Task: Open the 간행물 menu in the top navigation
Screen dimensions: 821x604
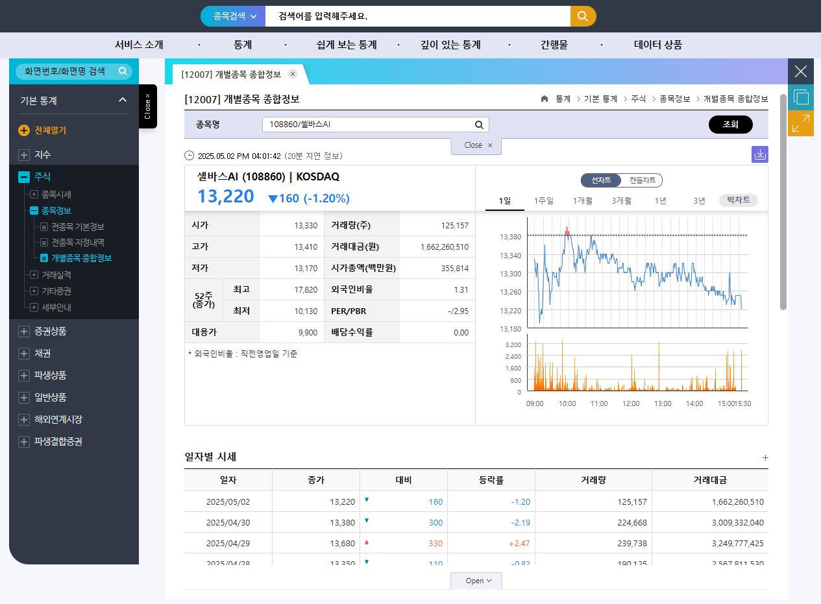Action: (x=555, y=44)
